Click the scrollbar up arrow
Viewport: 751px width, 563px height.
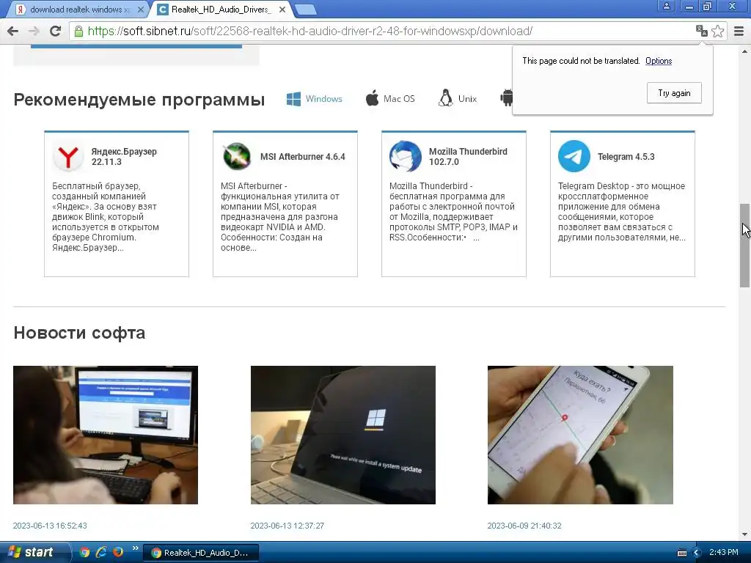[745, 51]
